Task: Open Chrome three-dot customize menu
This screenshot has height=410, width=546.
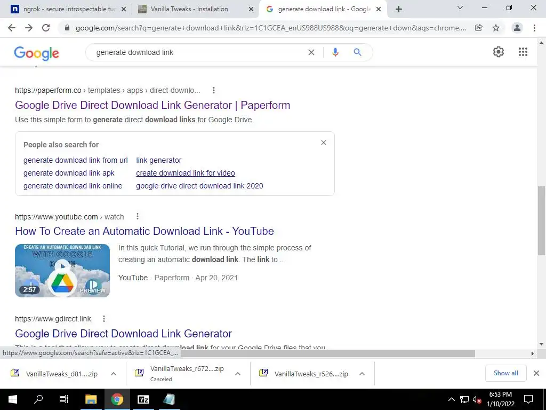Action: point(534,28)
